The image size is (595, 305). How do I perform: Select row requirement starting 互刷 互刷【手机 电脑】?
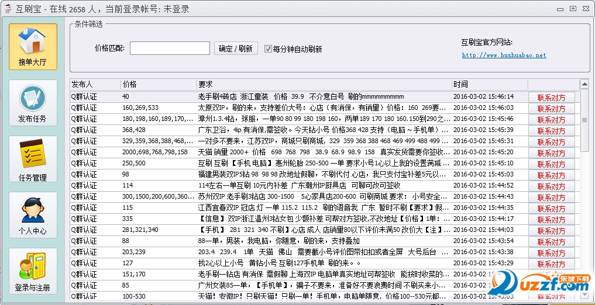(324, 163)
